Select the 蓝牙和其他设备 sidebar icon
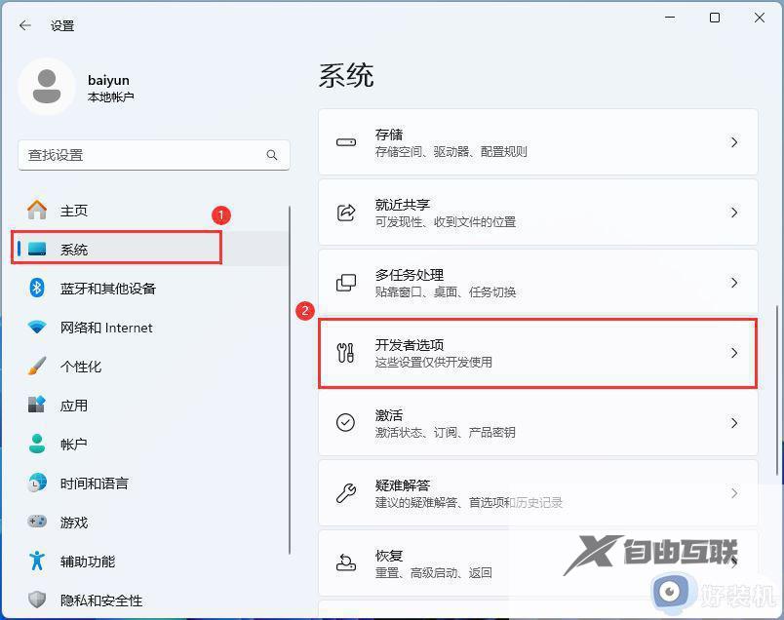Screen dimensions: 784x620 point(36,288)
